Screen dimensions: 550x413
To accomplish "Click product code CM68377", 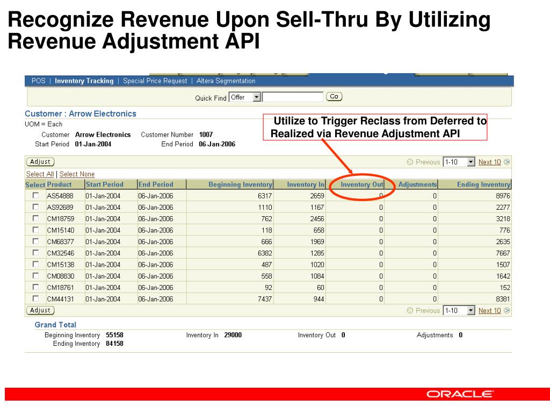I will [61, 241].
